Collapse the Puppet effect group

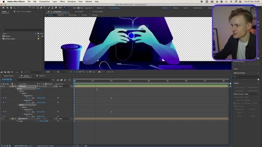(16, 89)
